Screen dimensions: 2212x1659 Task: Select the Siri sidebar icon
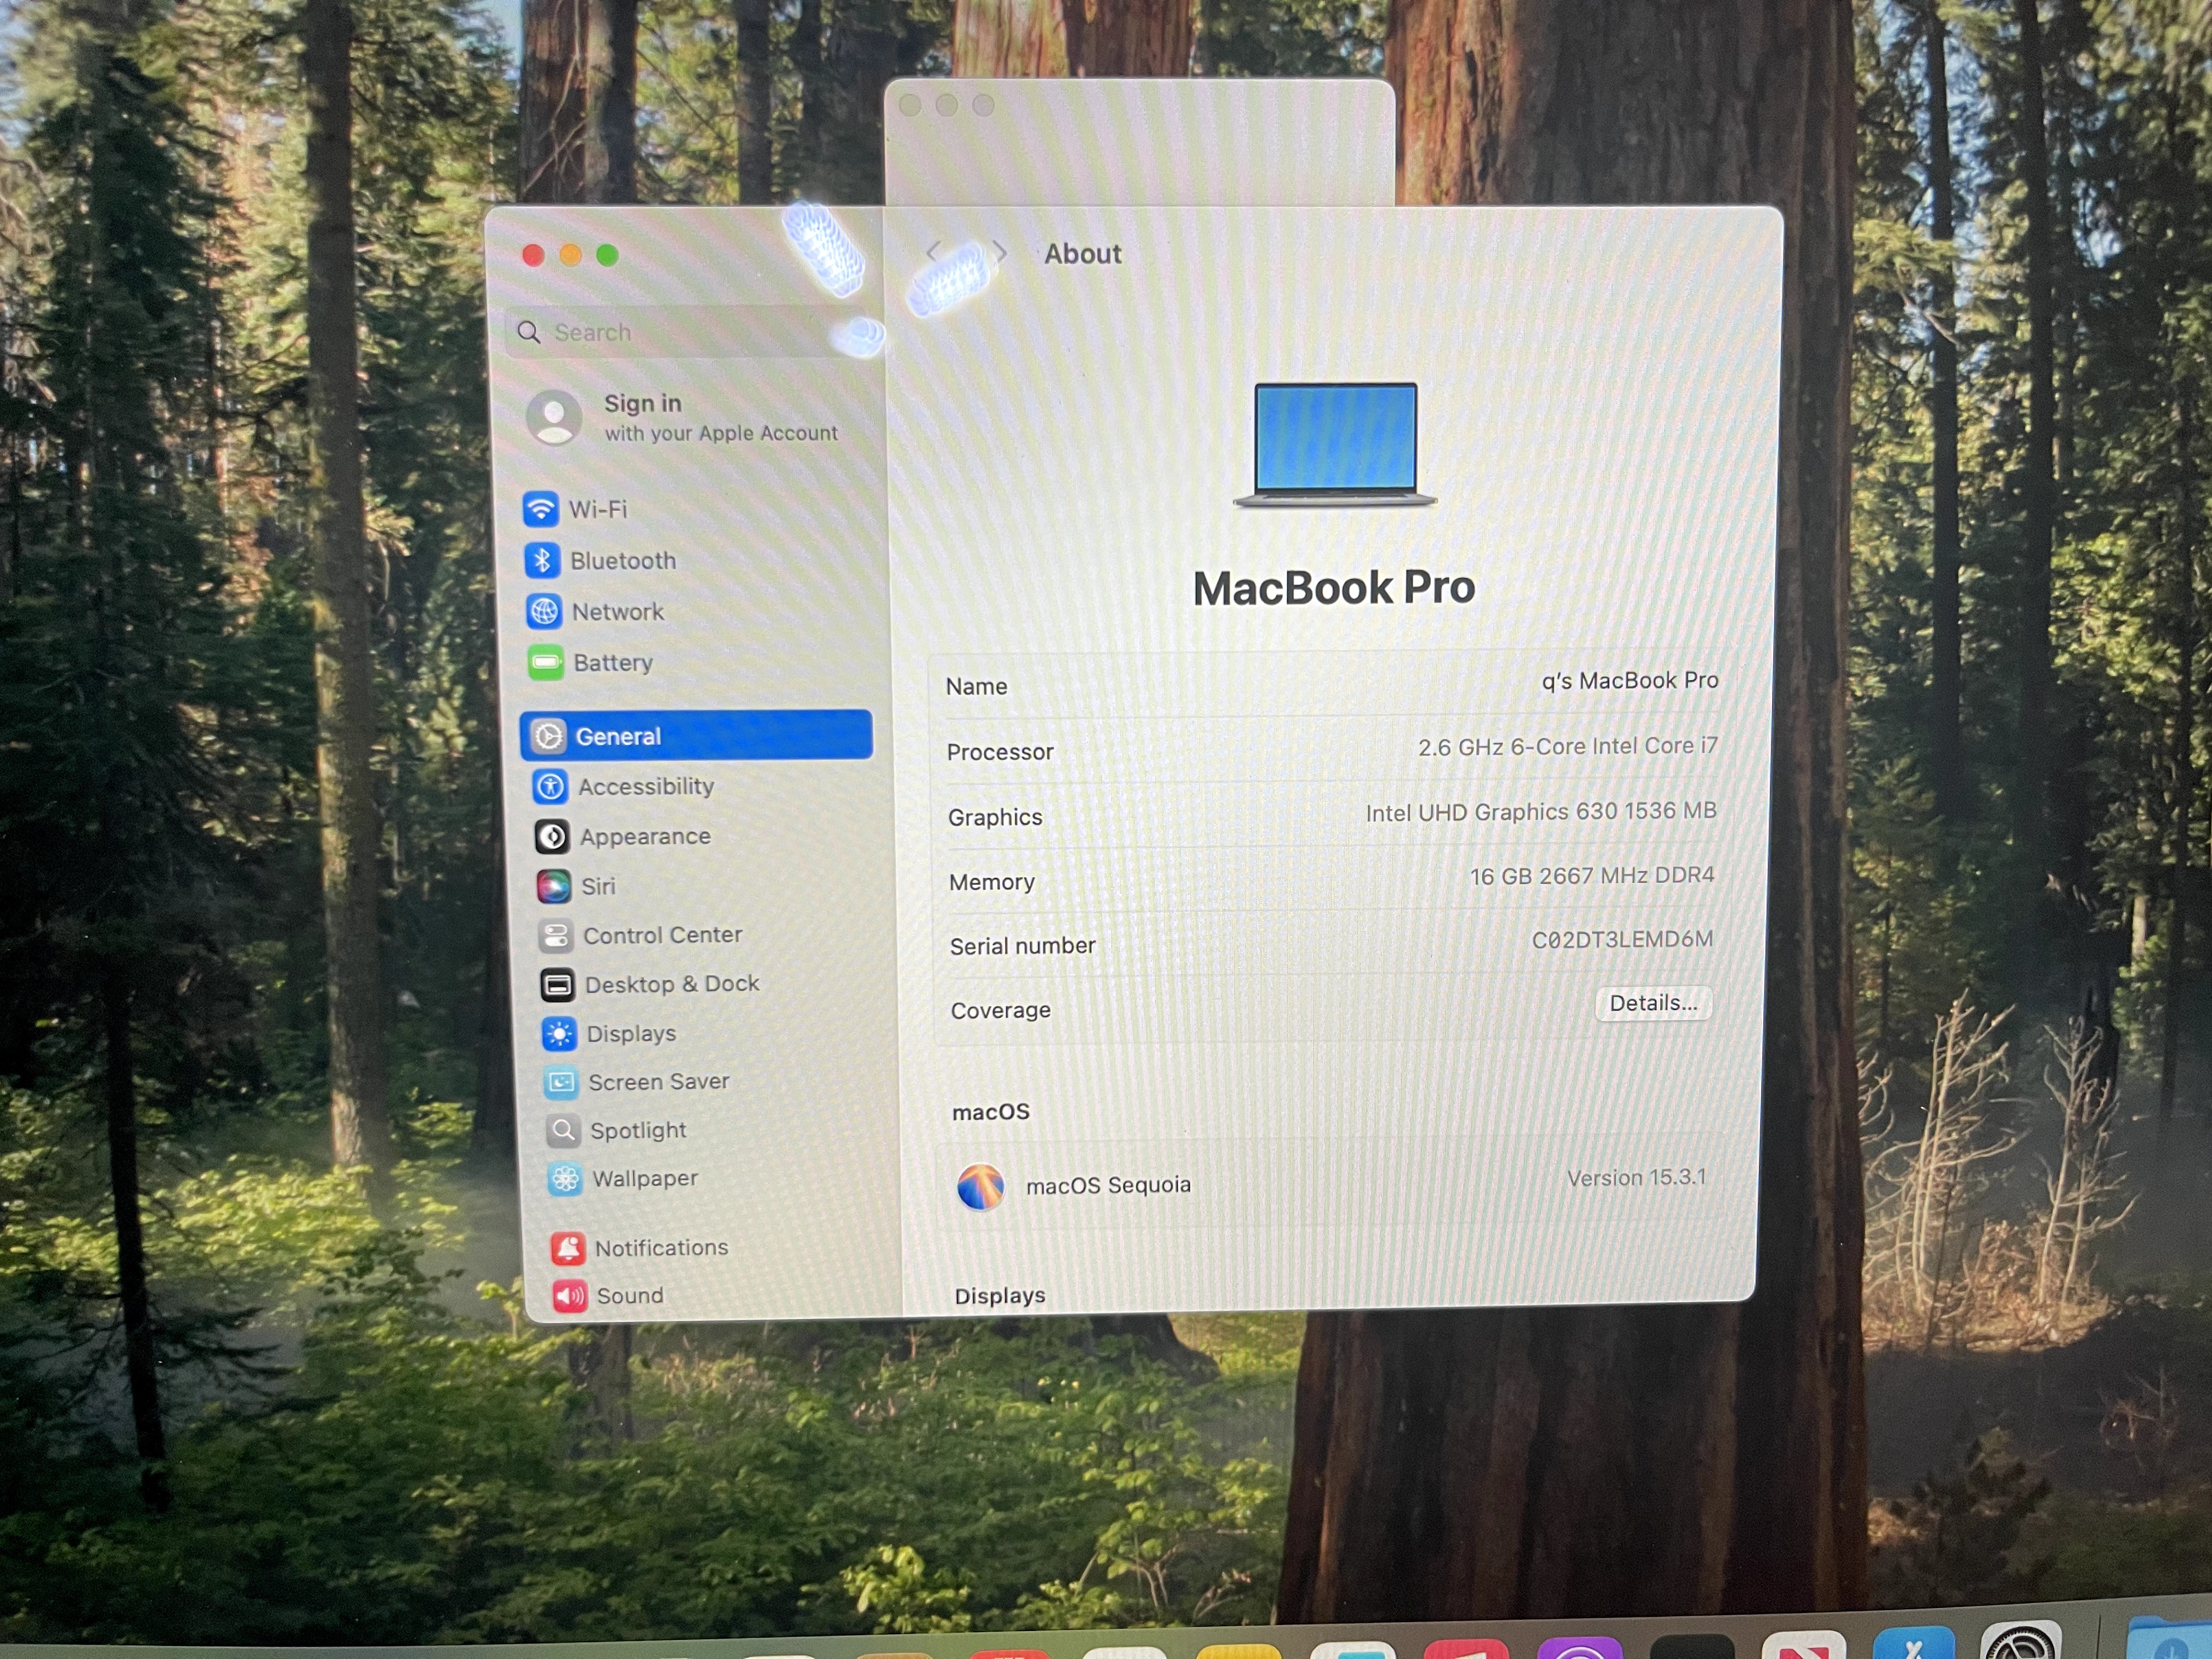click(553, 886)
